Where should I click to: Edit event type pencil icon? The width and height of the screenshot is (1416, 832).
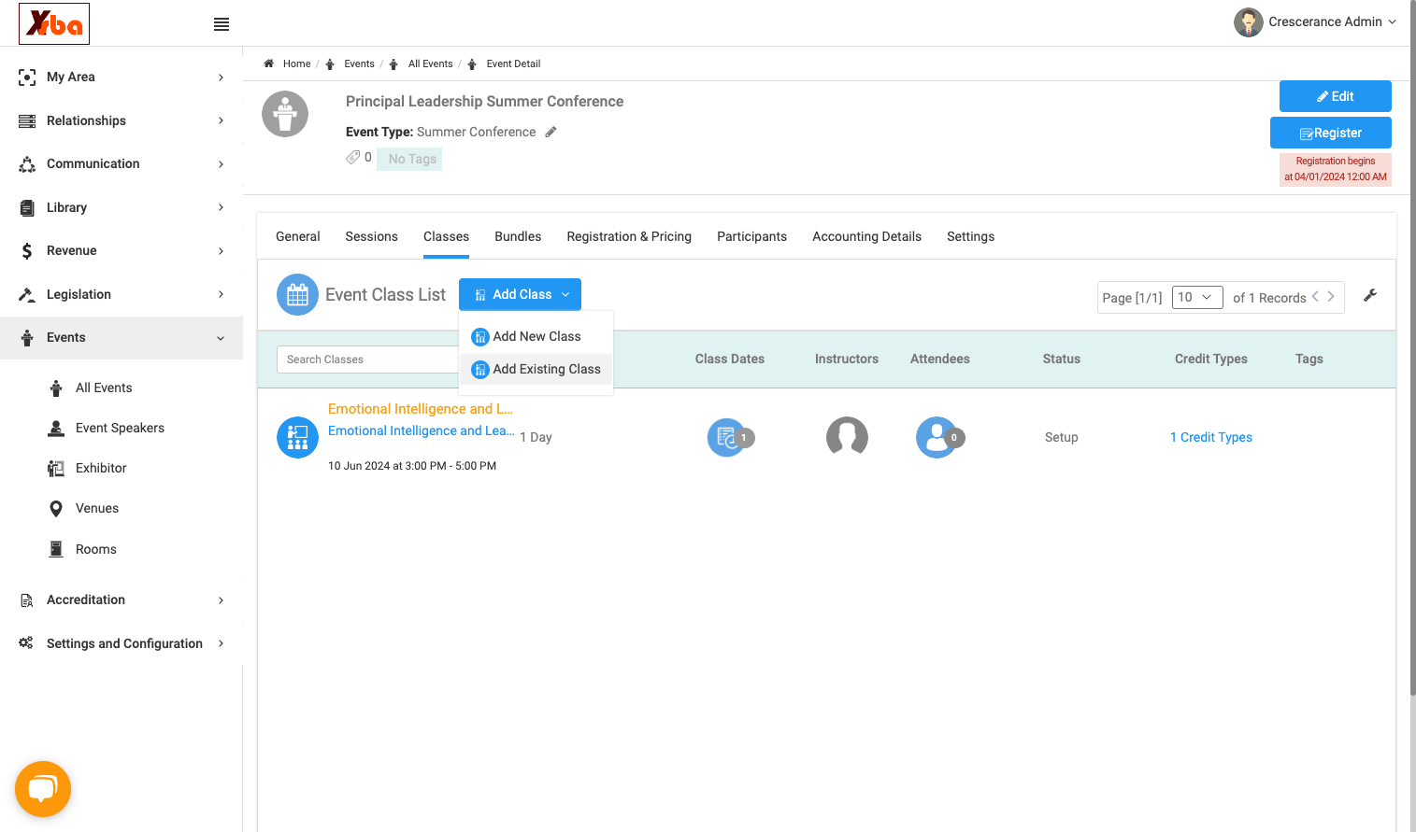click(551, 132)
